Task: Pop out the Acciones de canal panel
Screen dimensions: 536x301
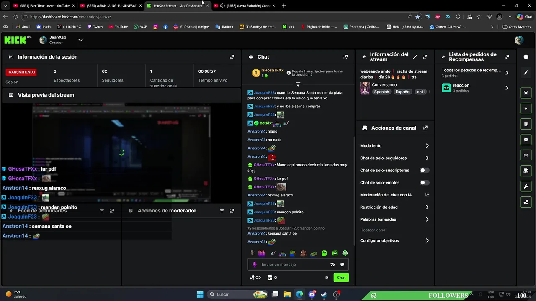Action: pos(425,128)
